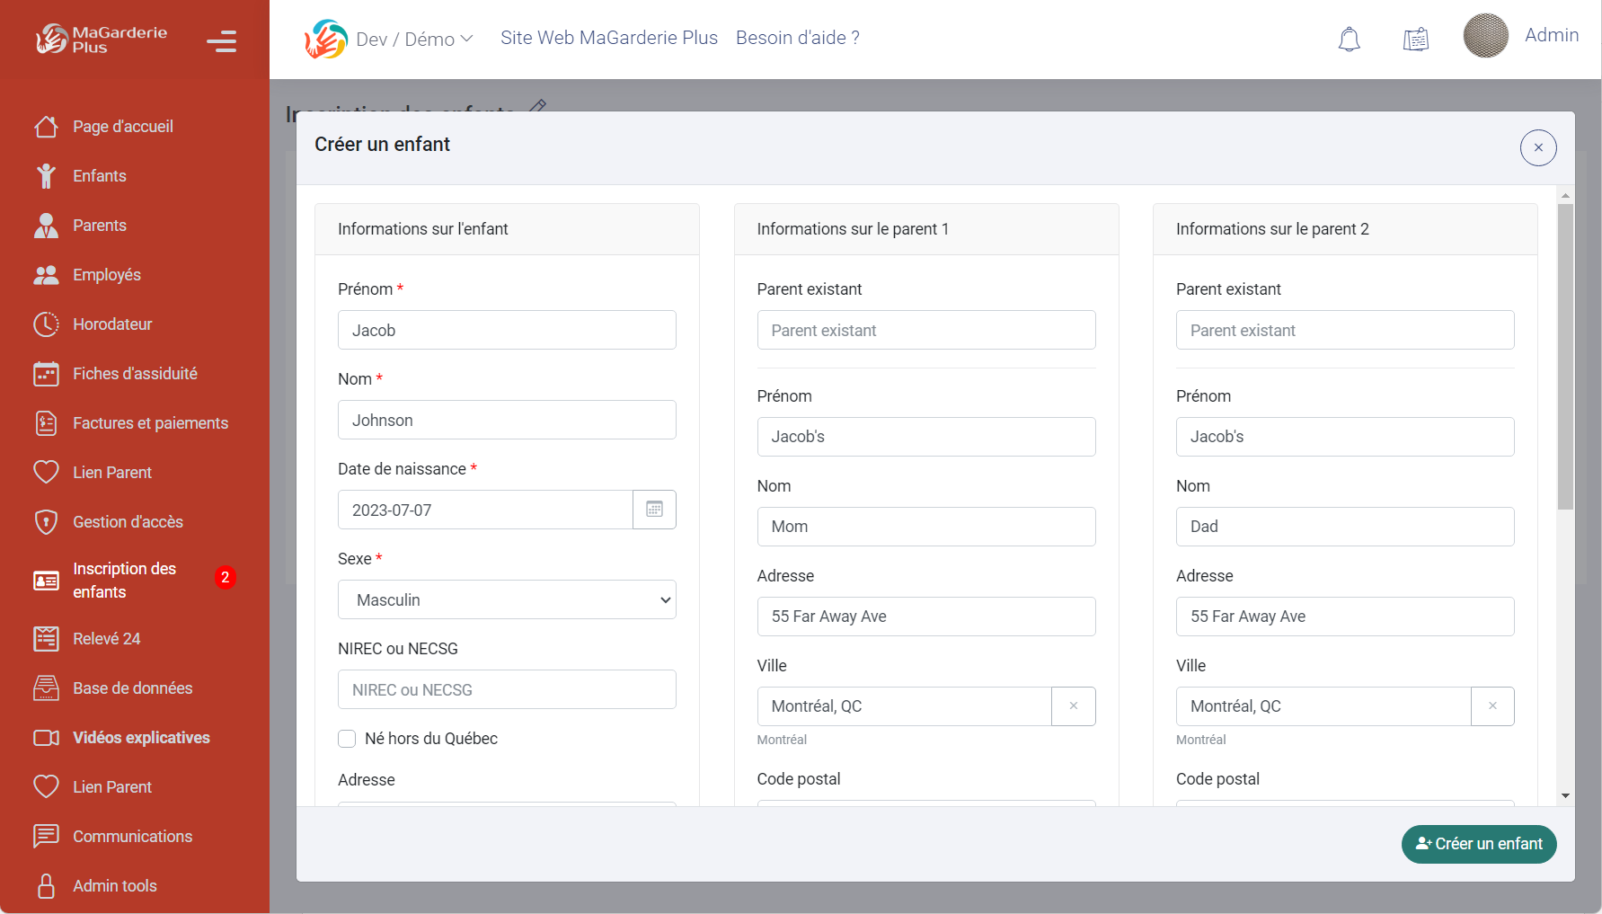This screenshot has height=914, width=1602.
Task: Check the Né hors du Québec box
Action: click(347, 739)
